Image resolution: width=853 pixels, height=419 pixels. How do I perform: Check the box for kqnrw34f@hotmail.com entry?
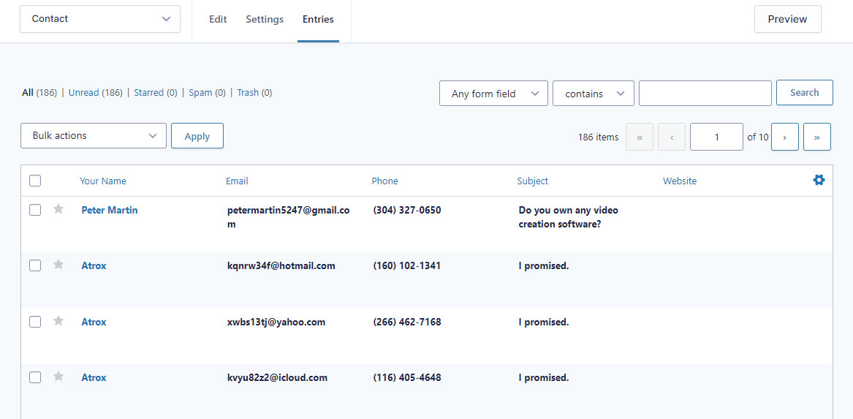(35, 265)
